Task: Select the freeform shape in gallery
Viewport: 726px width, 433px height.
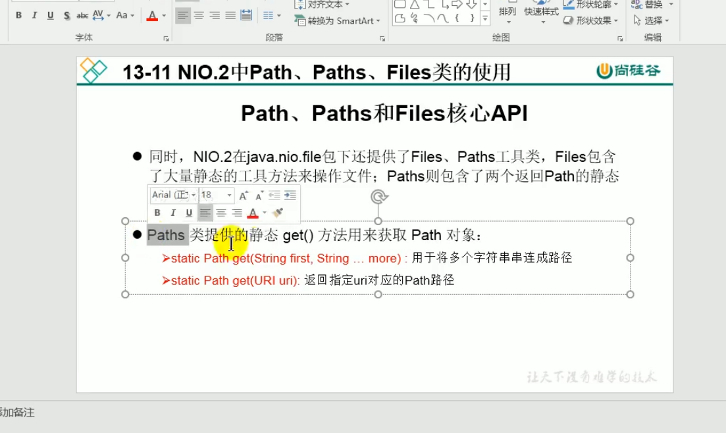Action: [x=400, y=18]
